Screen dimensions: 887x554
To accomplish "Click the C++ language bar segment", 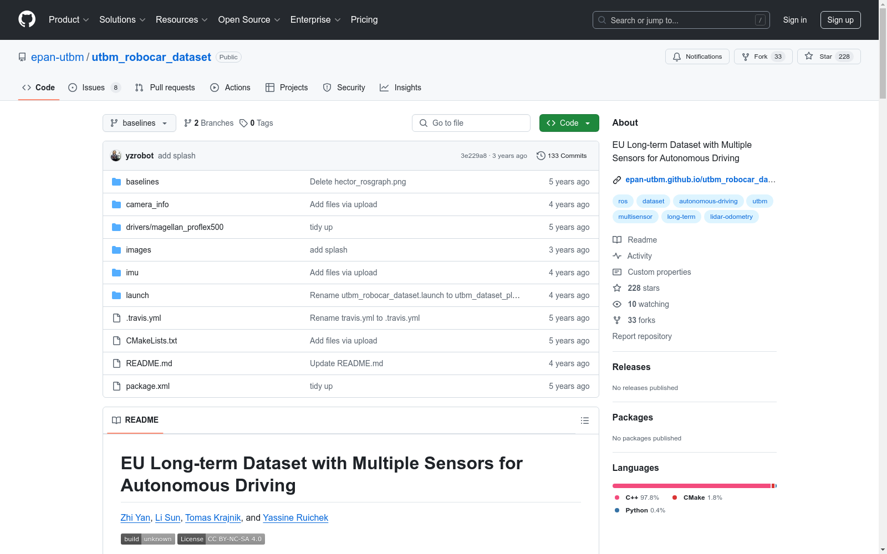I will pyautogui.click(x=692, y=486).
